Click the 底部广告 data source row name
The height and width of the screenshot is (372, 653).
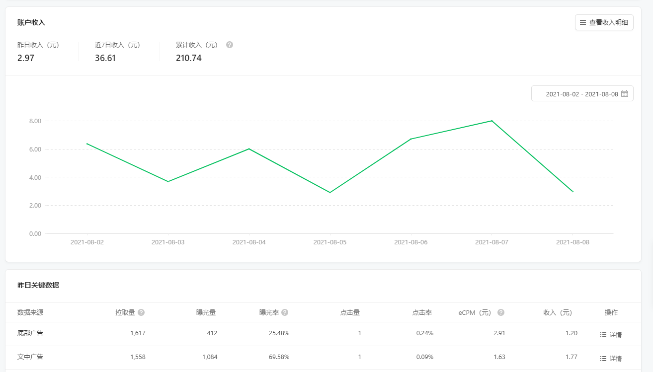[x=30, y=333]
